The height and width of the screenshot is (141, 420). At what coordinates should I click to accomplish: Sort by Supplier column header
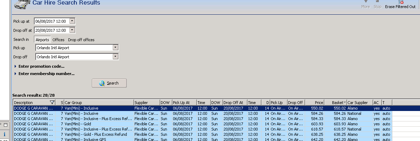click(x=147, y=103)
